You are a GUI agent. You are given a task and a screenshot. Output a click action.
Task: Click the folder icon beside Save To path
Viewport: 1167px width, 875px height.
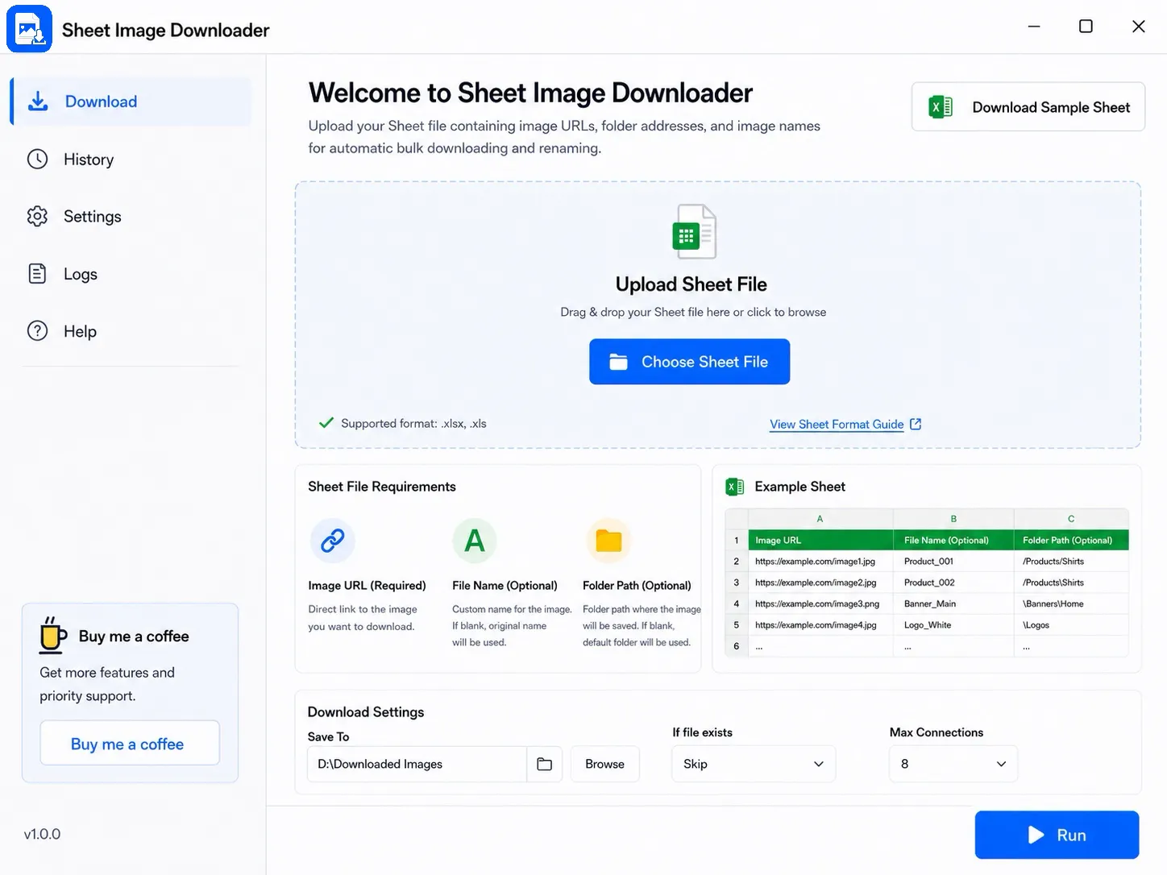(545, 764)
